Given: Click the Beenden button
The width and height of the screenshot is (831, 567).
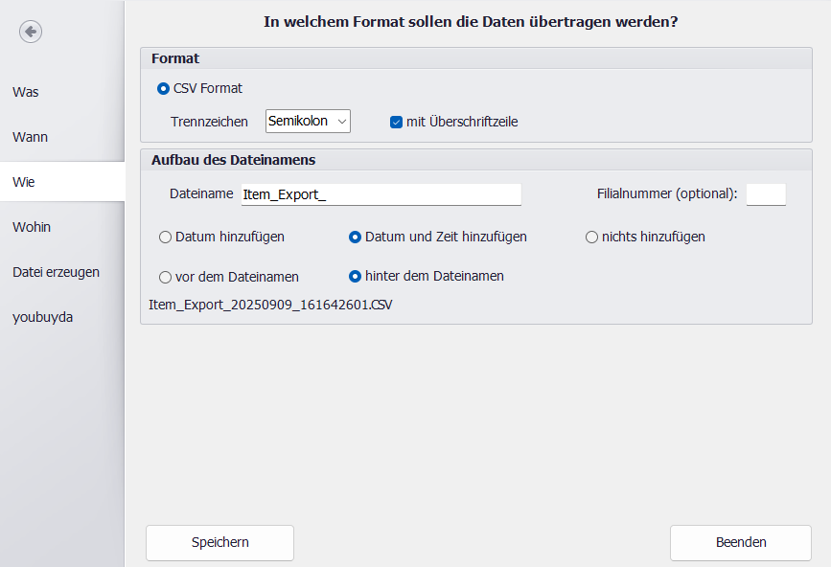Looking at the screenshot, I should click(x=740, y=542).
